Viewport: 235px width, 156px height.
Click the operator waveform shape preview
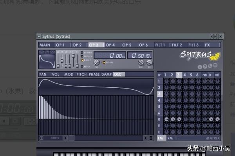pos(47,60)
